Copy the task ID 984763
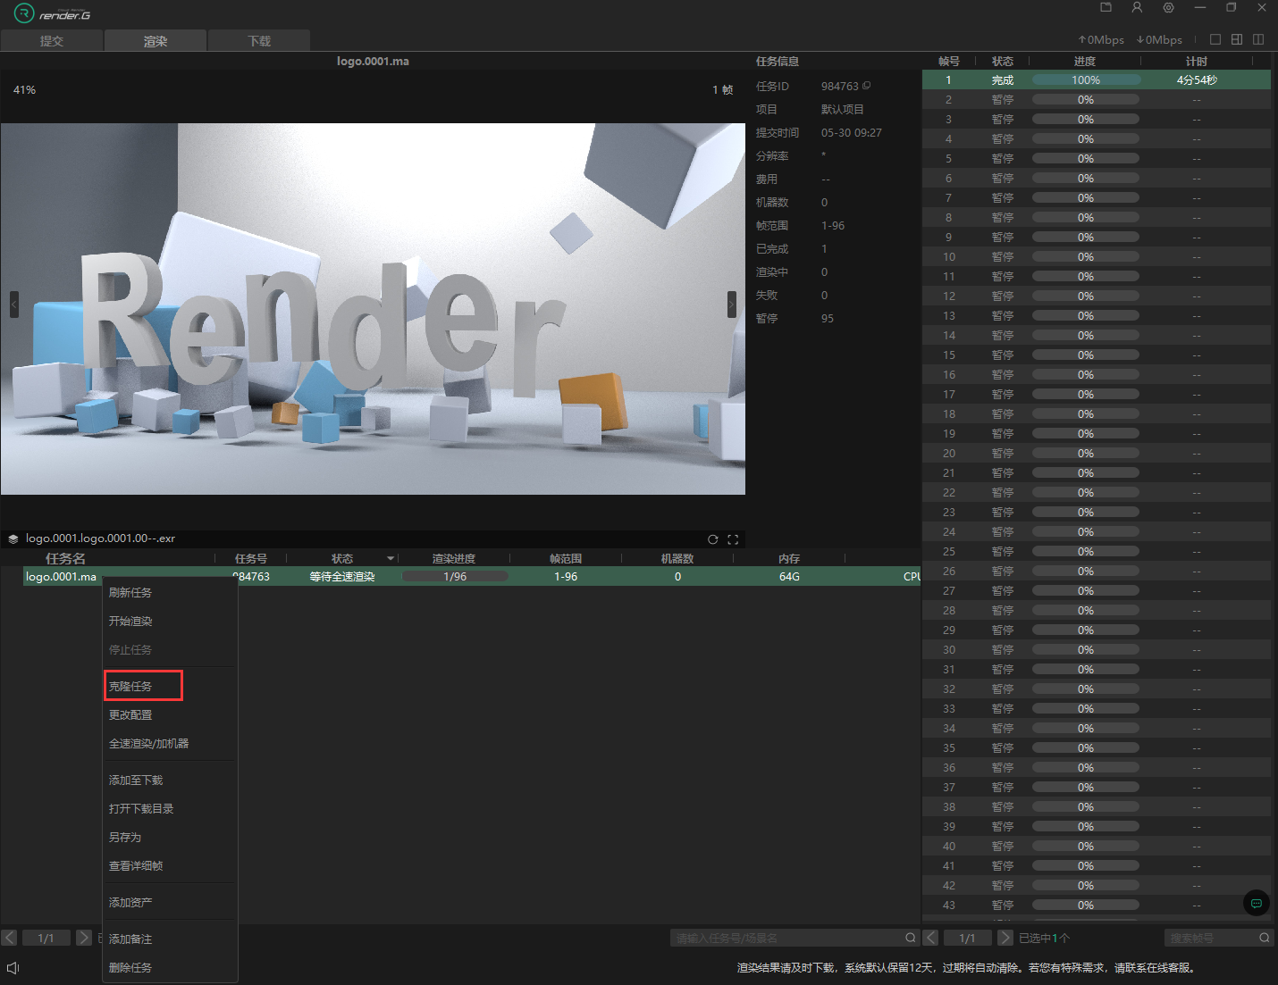Image resolution: width=1278 pixels, height=985 pixels. point(867,86)
